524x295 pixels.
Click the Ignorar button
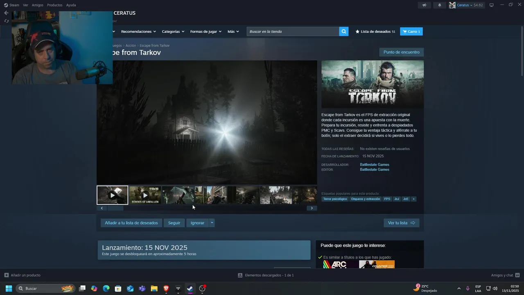tap(197, 223)
